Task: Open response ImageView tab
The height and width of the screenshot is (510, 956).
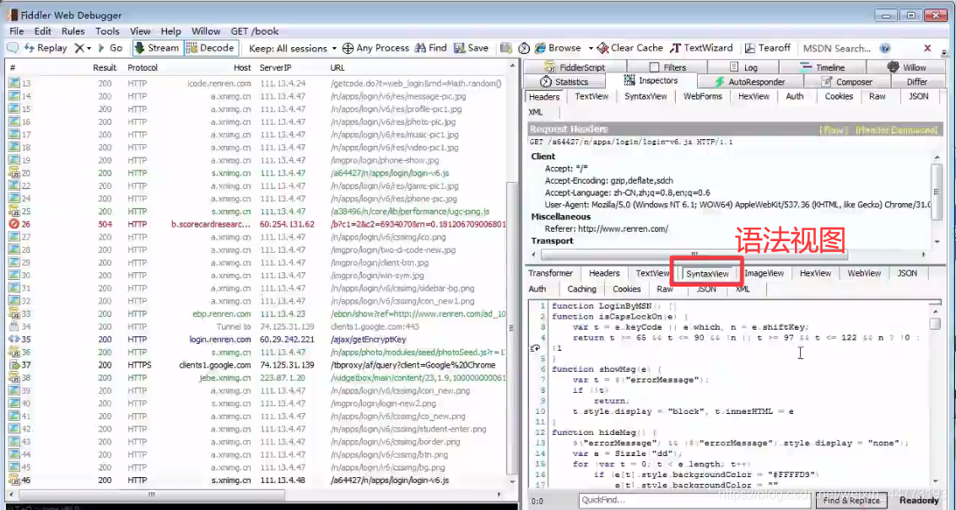Action: coord(764,274)
